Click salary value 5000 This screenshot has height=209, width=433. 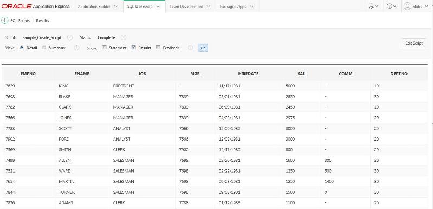(x=290, y=86)
